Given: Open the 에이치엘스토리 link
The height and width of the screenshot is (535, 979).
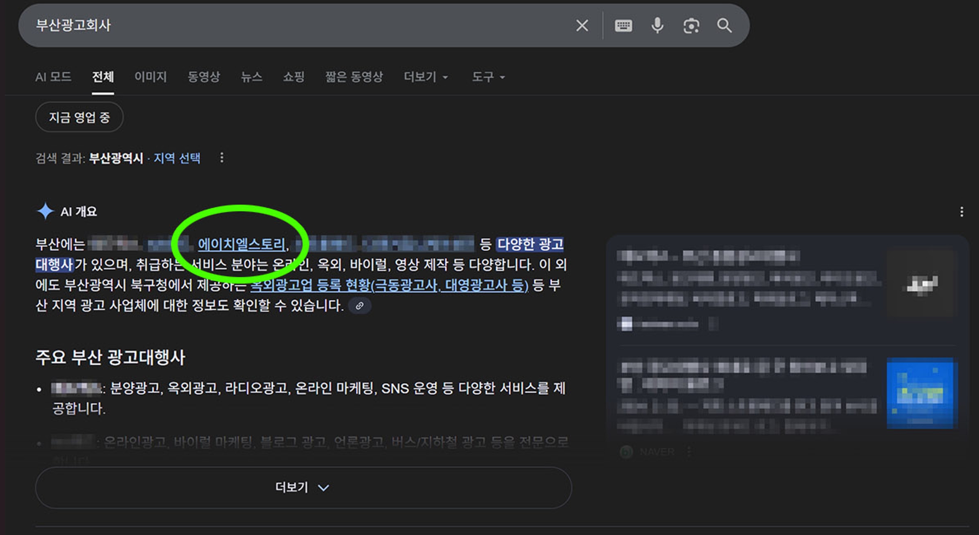Looking at the screenshot, I should coord(242,244).
